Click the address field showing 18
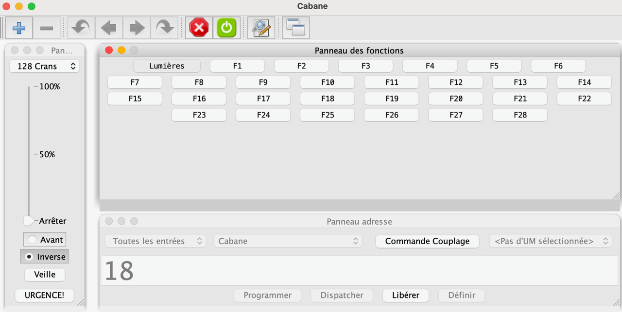 click(360, 271)
